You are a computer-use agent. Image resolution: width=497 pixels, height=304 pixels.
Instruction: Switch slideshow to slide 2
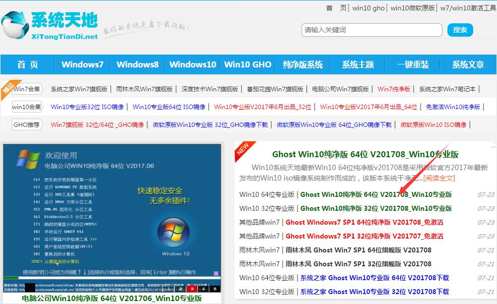pyautogui.click(x=181, y=289)
